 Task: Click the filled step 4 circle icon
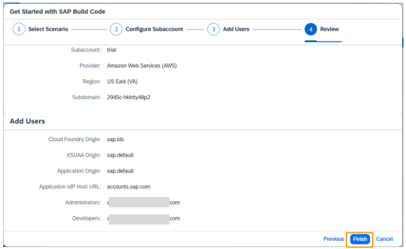[310, 29]
